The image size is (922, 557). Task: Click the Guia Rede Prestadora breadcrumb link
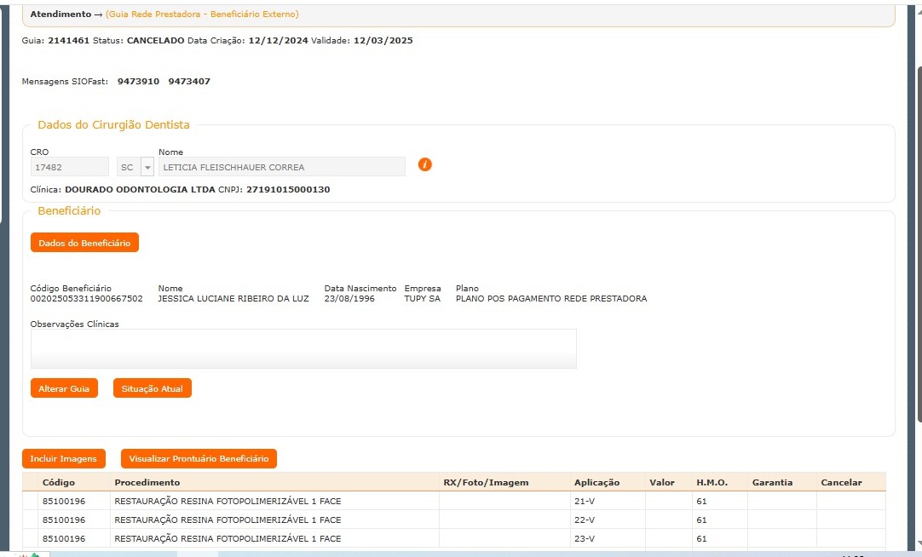(x=202, y=14)
